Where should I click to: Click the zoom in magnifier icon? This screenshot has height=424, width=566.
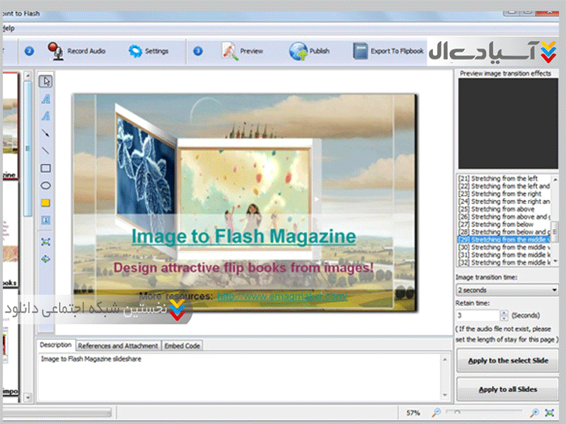[x=535, y=412]
